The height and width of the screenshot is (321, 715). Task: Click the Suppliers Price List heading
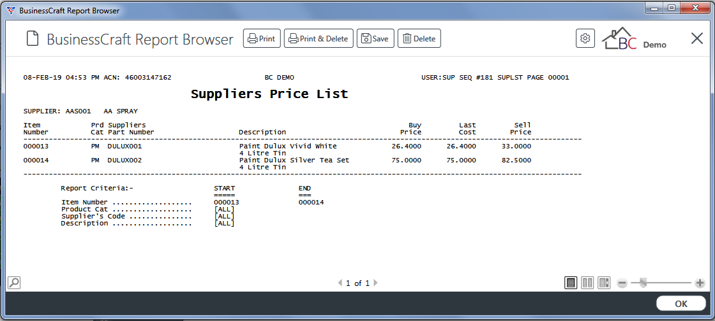[x=269, y=94]
